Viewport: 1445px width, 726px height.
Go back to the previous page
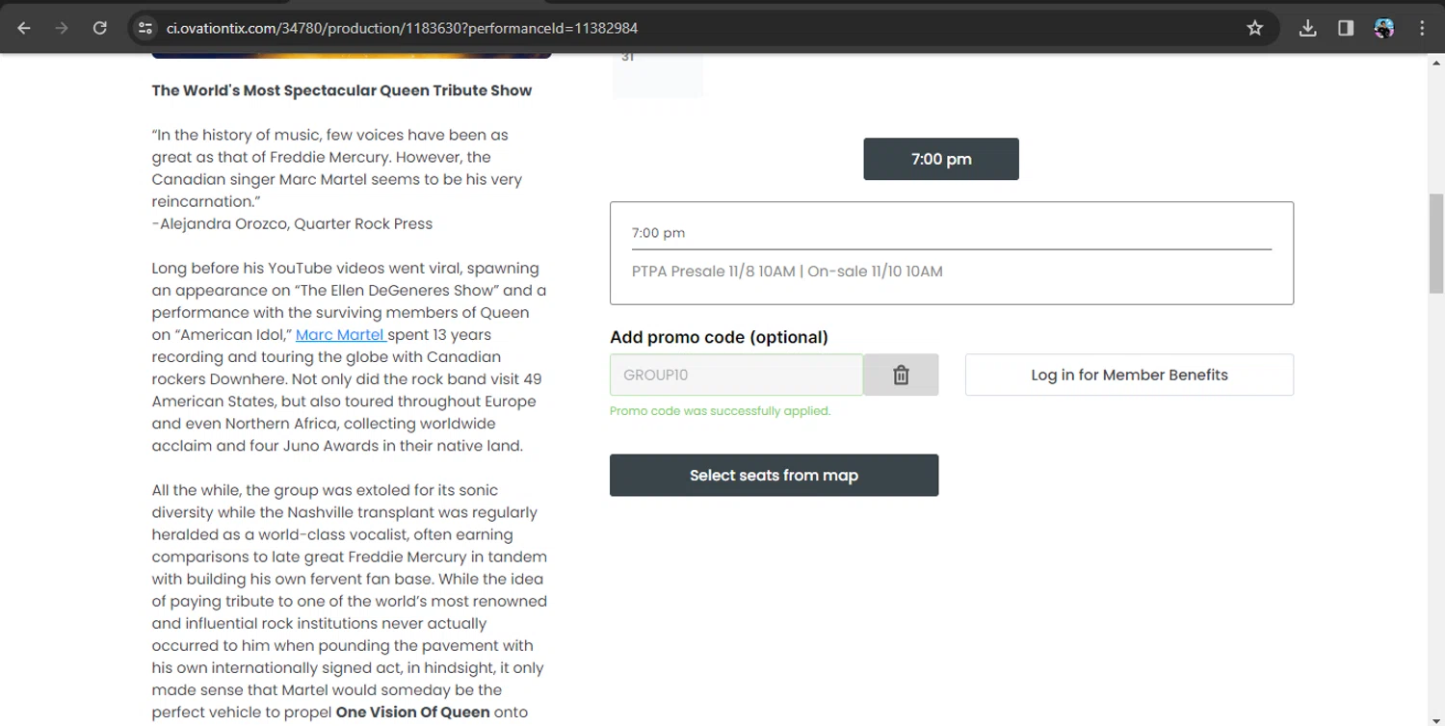pyautogui.click(x=24, y=28)
